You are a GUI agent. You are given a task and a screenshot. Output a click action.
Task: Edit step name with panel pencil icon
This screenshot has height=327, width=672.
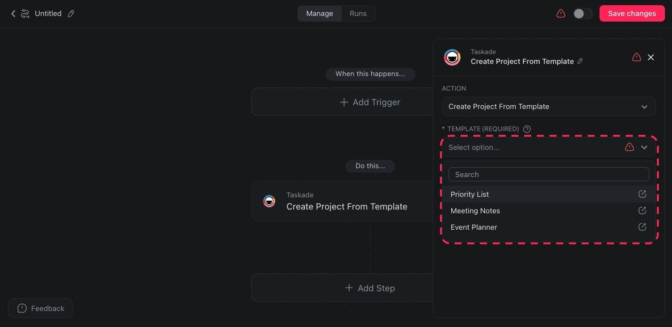pyautogui.click(x=580, y=61)
